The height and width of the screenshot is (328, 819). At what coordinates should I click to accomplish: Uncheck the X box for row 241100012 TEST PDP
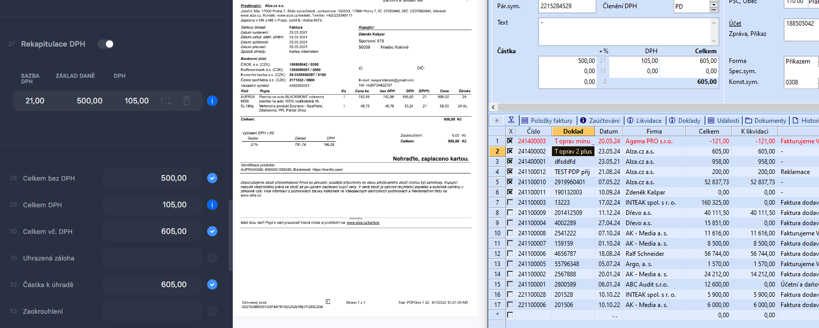pos(510,172)
